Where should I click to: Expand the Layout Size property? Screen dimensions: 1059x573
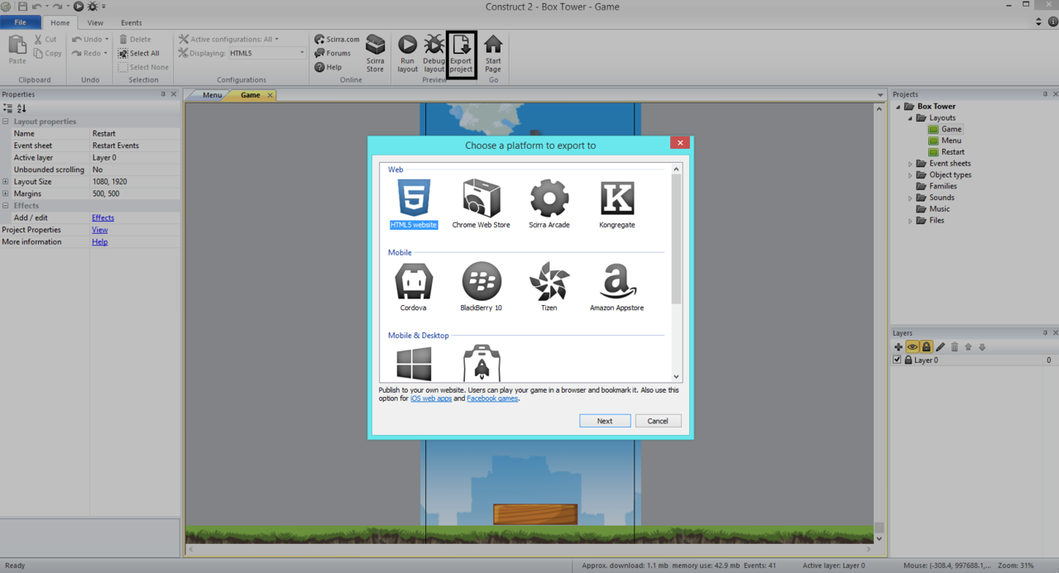(x=6, y=182)
